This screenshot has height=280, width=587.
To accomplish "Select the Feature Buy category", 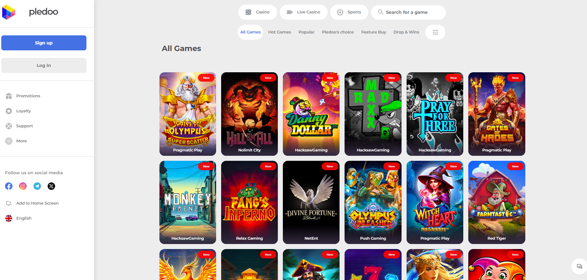I will (373, 32).
